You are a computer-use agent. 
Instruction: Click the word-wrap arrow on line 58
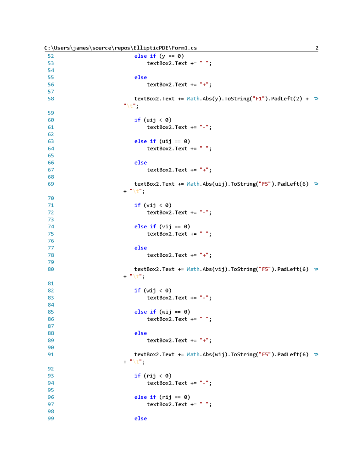click(x=316, y=99)
